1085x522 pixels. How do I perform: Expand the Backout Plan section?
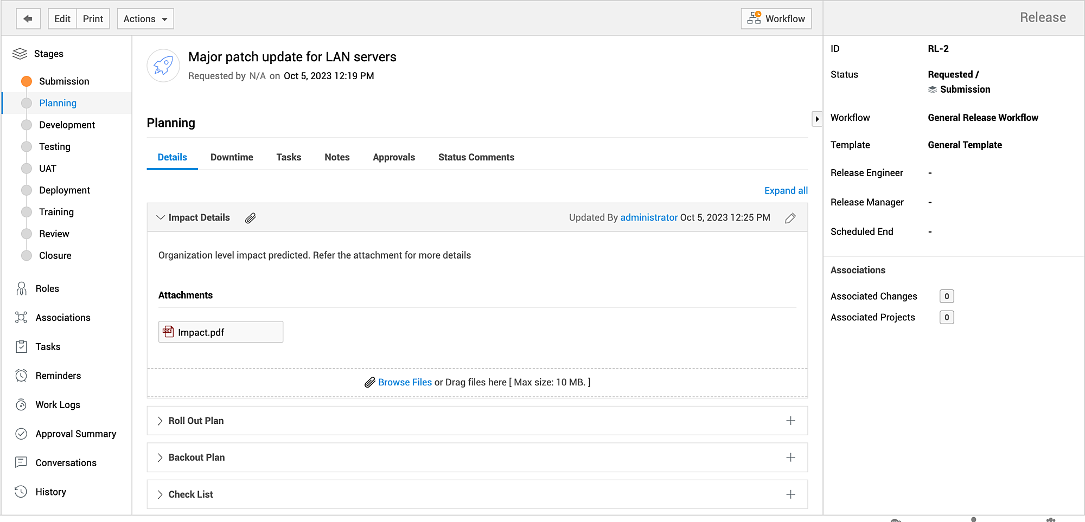[x=160, y=457]
